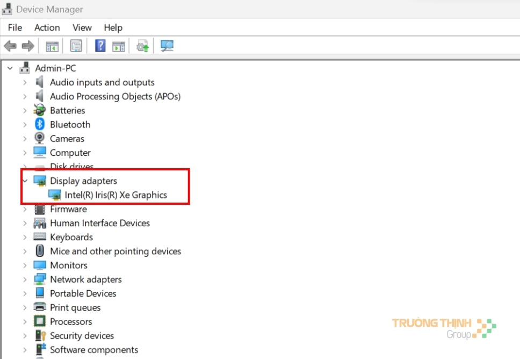520x359 pixels.
Task: Click the Back arrow toolbar button
Action: tap(10, 46)
